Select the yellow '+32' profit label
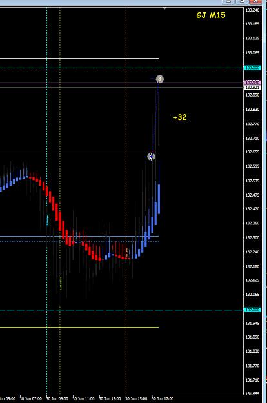 point(180,117)
